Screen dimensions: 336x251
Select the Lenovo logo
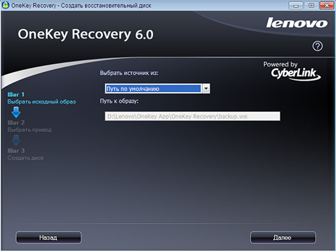[x=297, y=23]
